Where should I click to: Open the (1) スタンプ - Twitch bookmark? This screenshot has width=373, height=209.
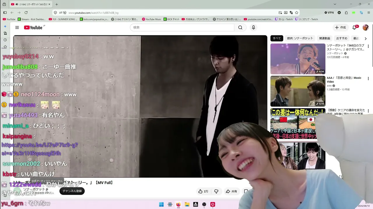click(307, 19)
